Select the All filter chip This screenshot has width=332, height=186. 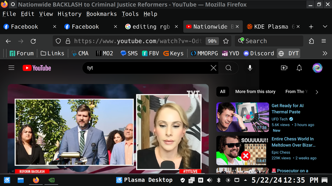pos(222,92)
